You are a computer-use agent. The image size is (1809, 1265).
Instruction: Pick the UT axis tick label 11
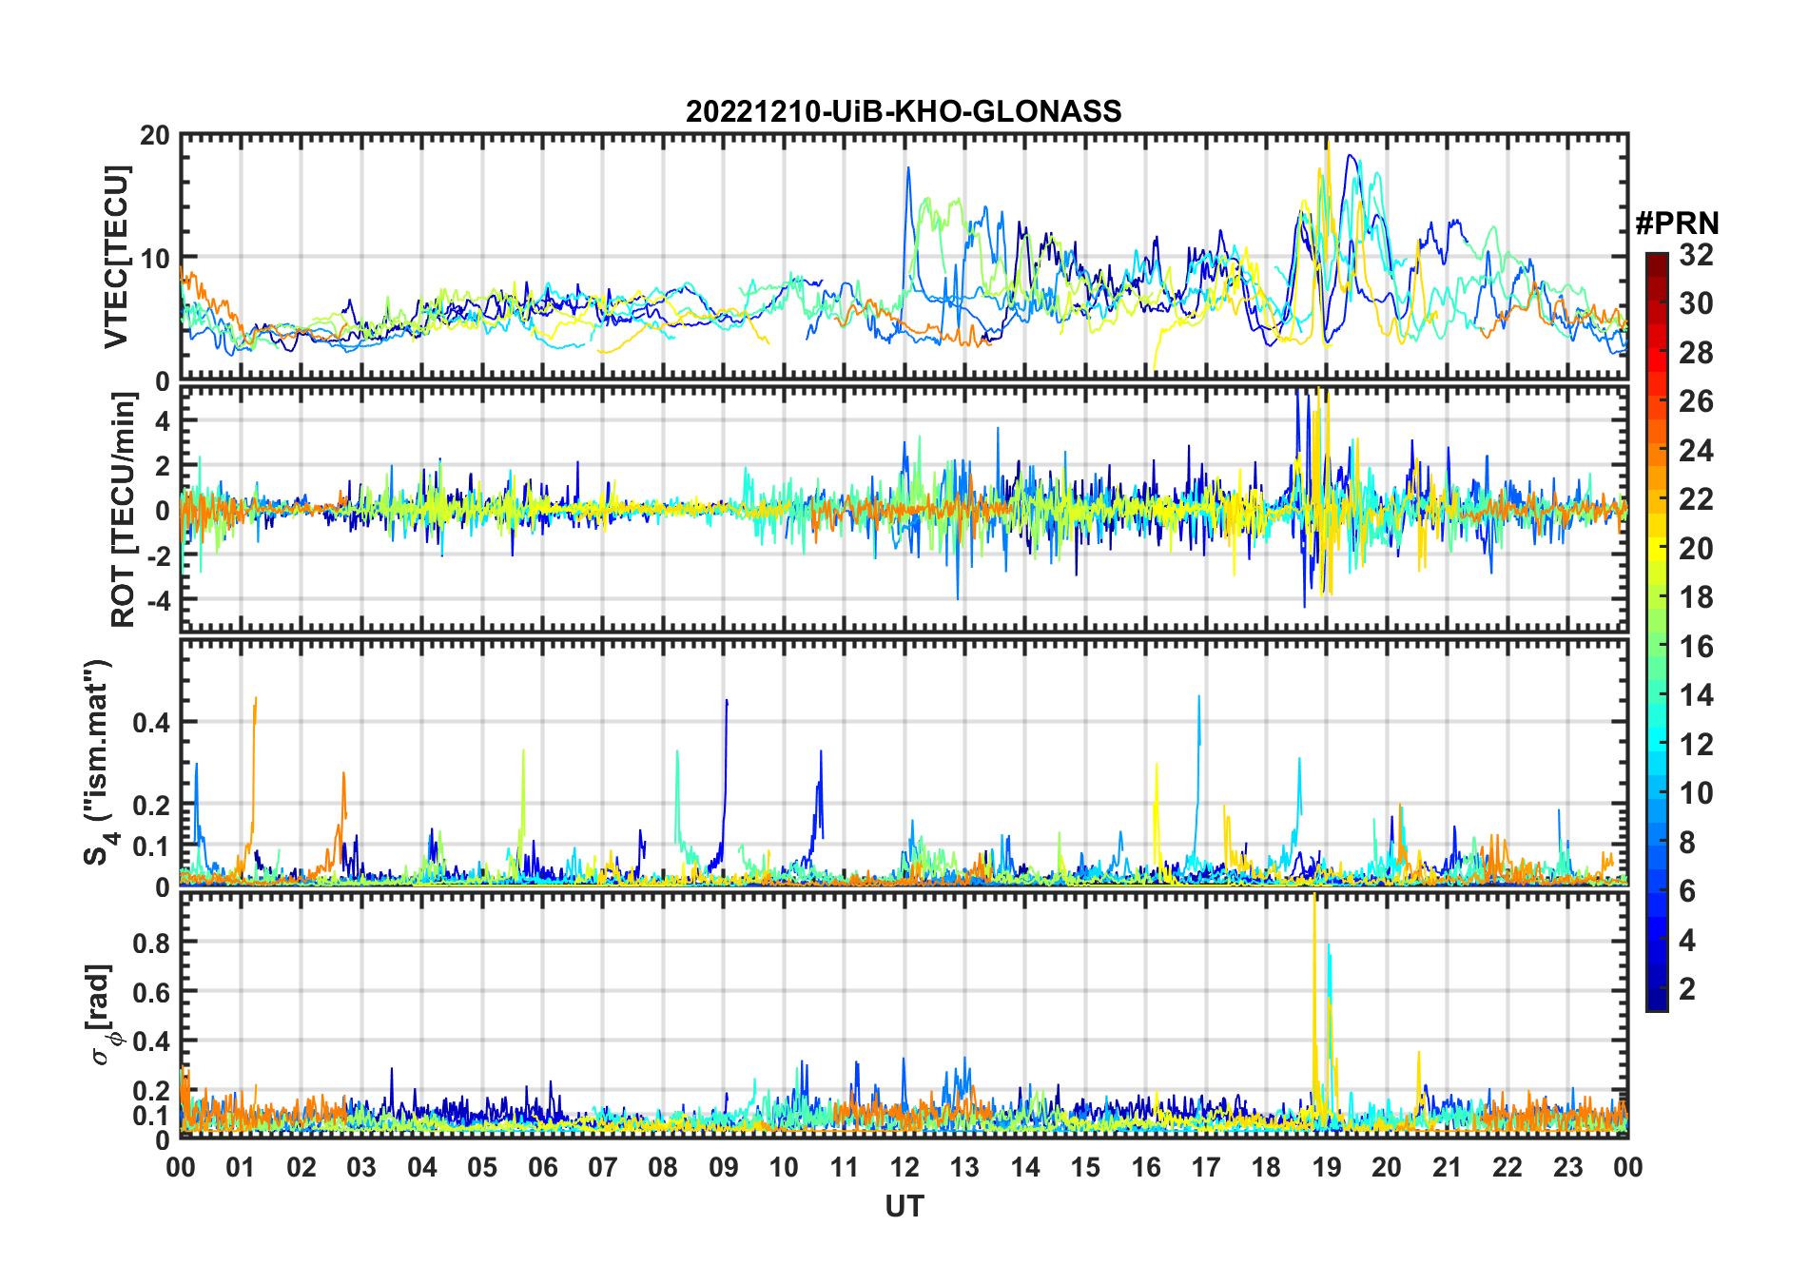[844, 1167]
